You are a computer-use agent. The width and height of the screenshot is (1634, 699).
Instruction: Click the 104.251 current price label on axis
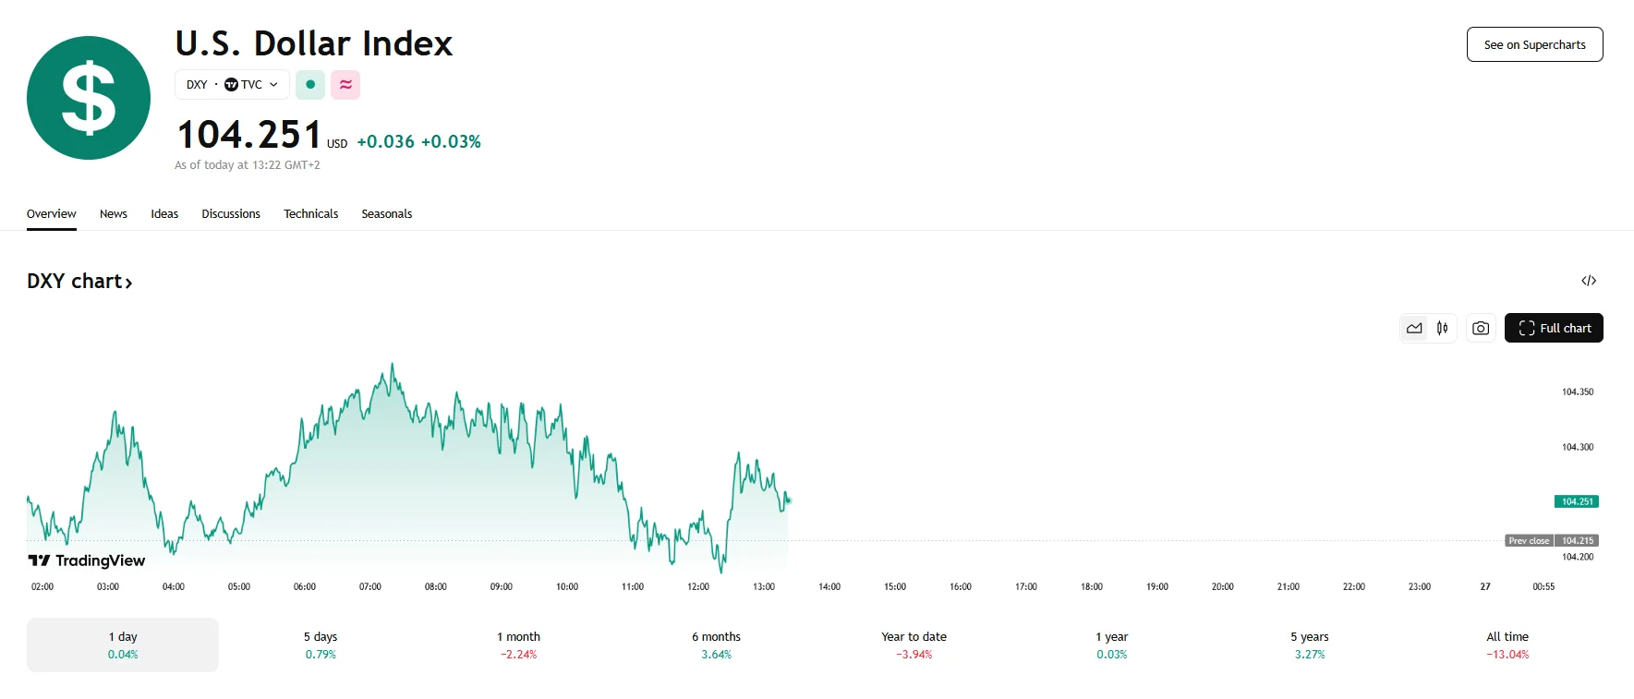tap(1577, 501)
